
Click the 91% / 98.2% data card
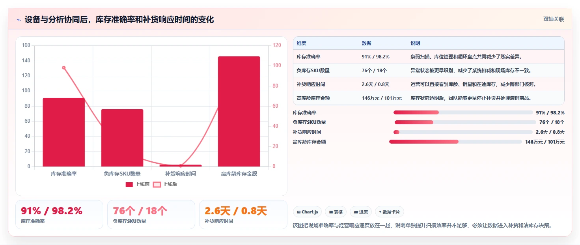pyautogui.click(x=59, y=215)
